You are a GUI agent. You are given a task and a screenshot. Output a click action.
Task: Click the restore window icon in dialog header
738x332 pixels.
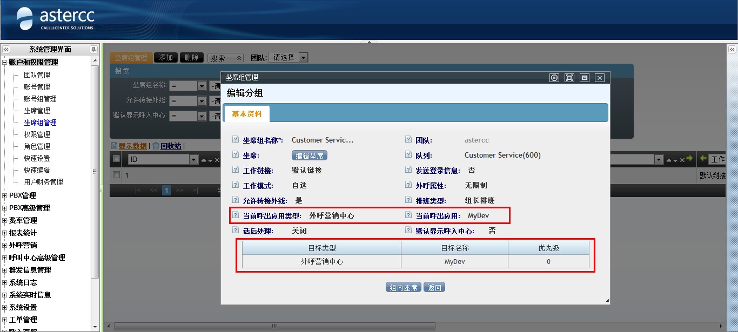pyautogui.click(x=584, y=78)
